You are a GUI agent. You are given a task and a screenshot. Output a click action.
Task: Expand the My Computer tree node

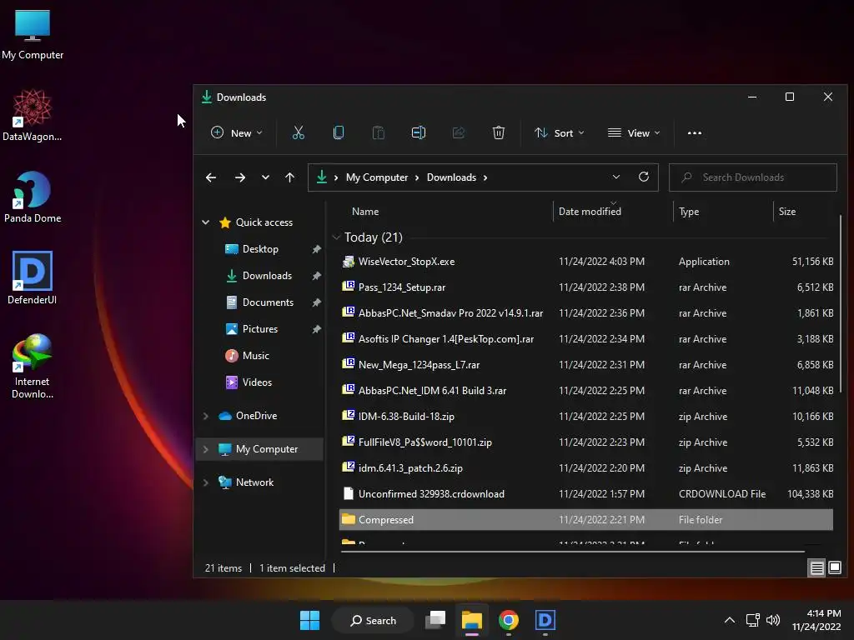click(206, 449)
